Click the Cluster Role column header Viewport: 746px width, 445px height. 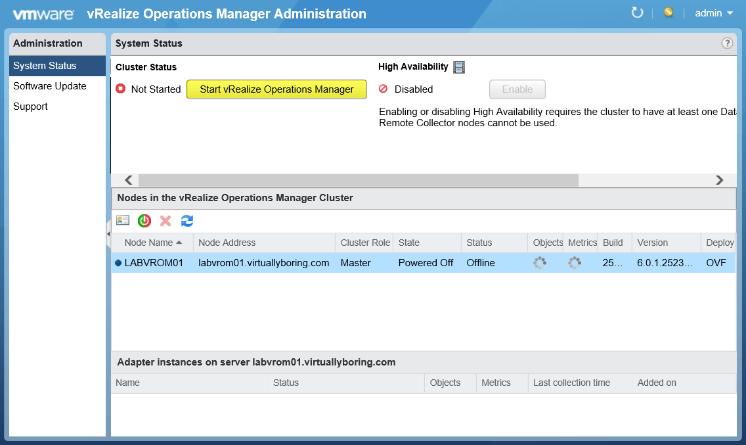(364, 243)
